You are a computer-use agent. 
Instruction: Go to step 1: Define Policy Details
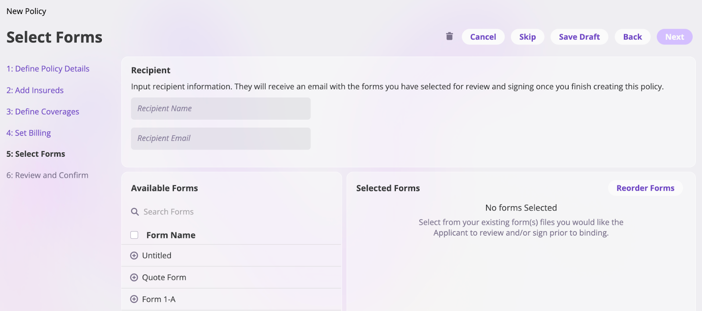tap(48, 69)
